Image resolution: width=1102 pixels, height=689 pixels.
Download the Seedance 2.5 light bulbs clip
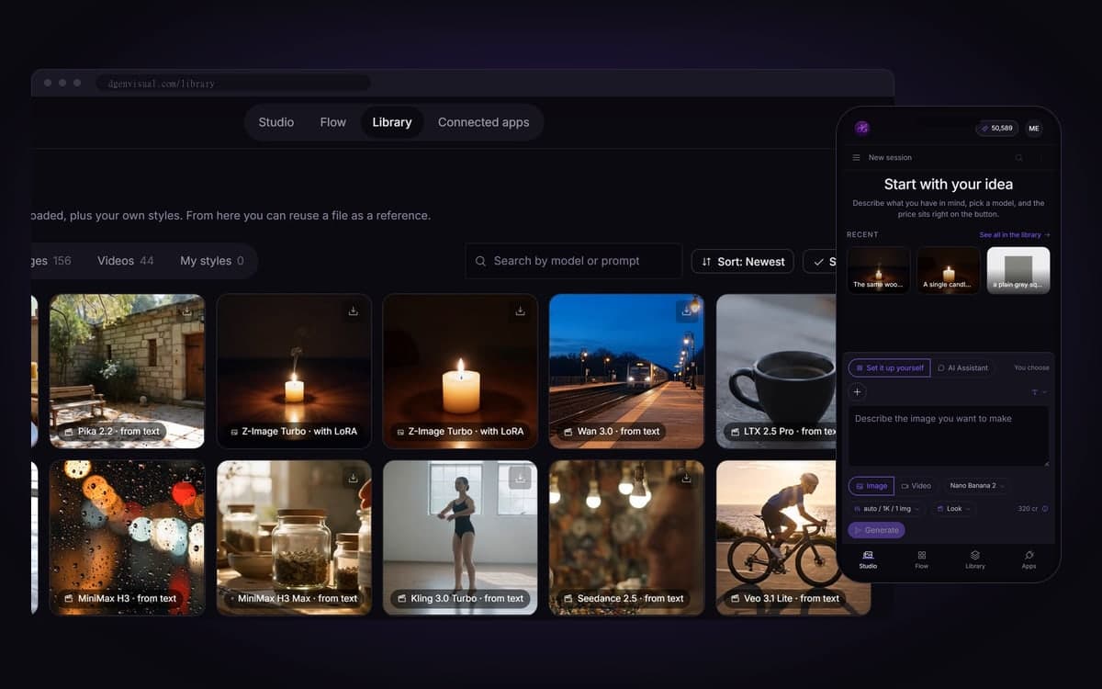pyautogui.click(x=686, y=479)
